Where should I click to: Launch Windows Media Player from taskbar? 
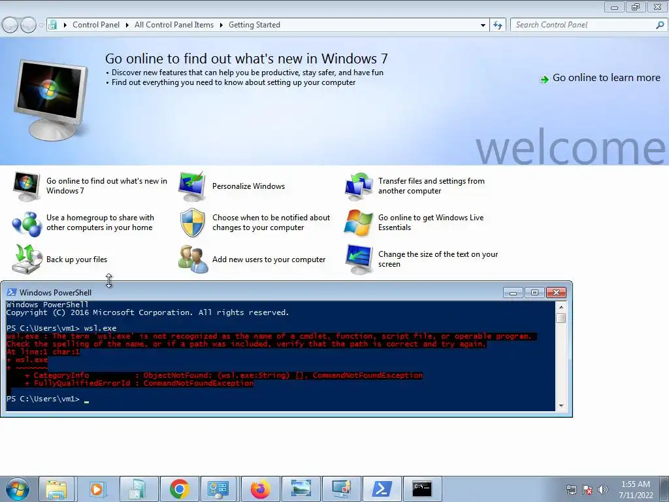(x=97, y=489)
